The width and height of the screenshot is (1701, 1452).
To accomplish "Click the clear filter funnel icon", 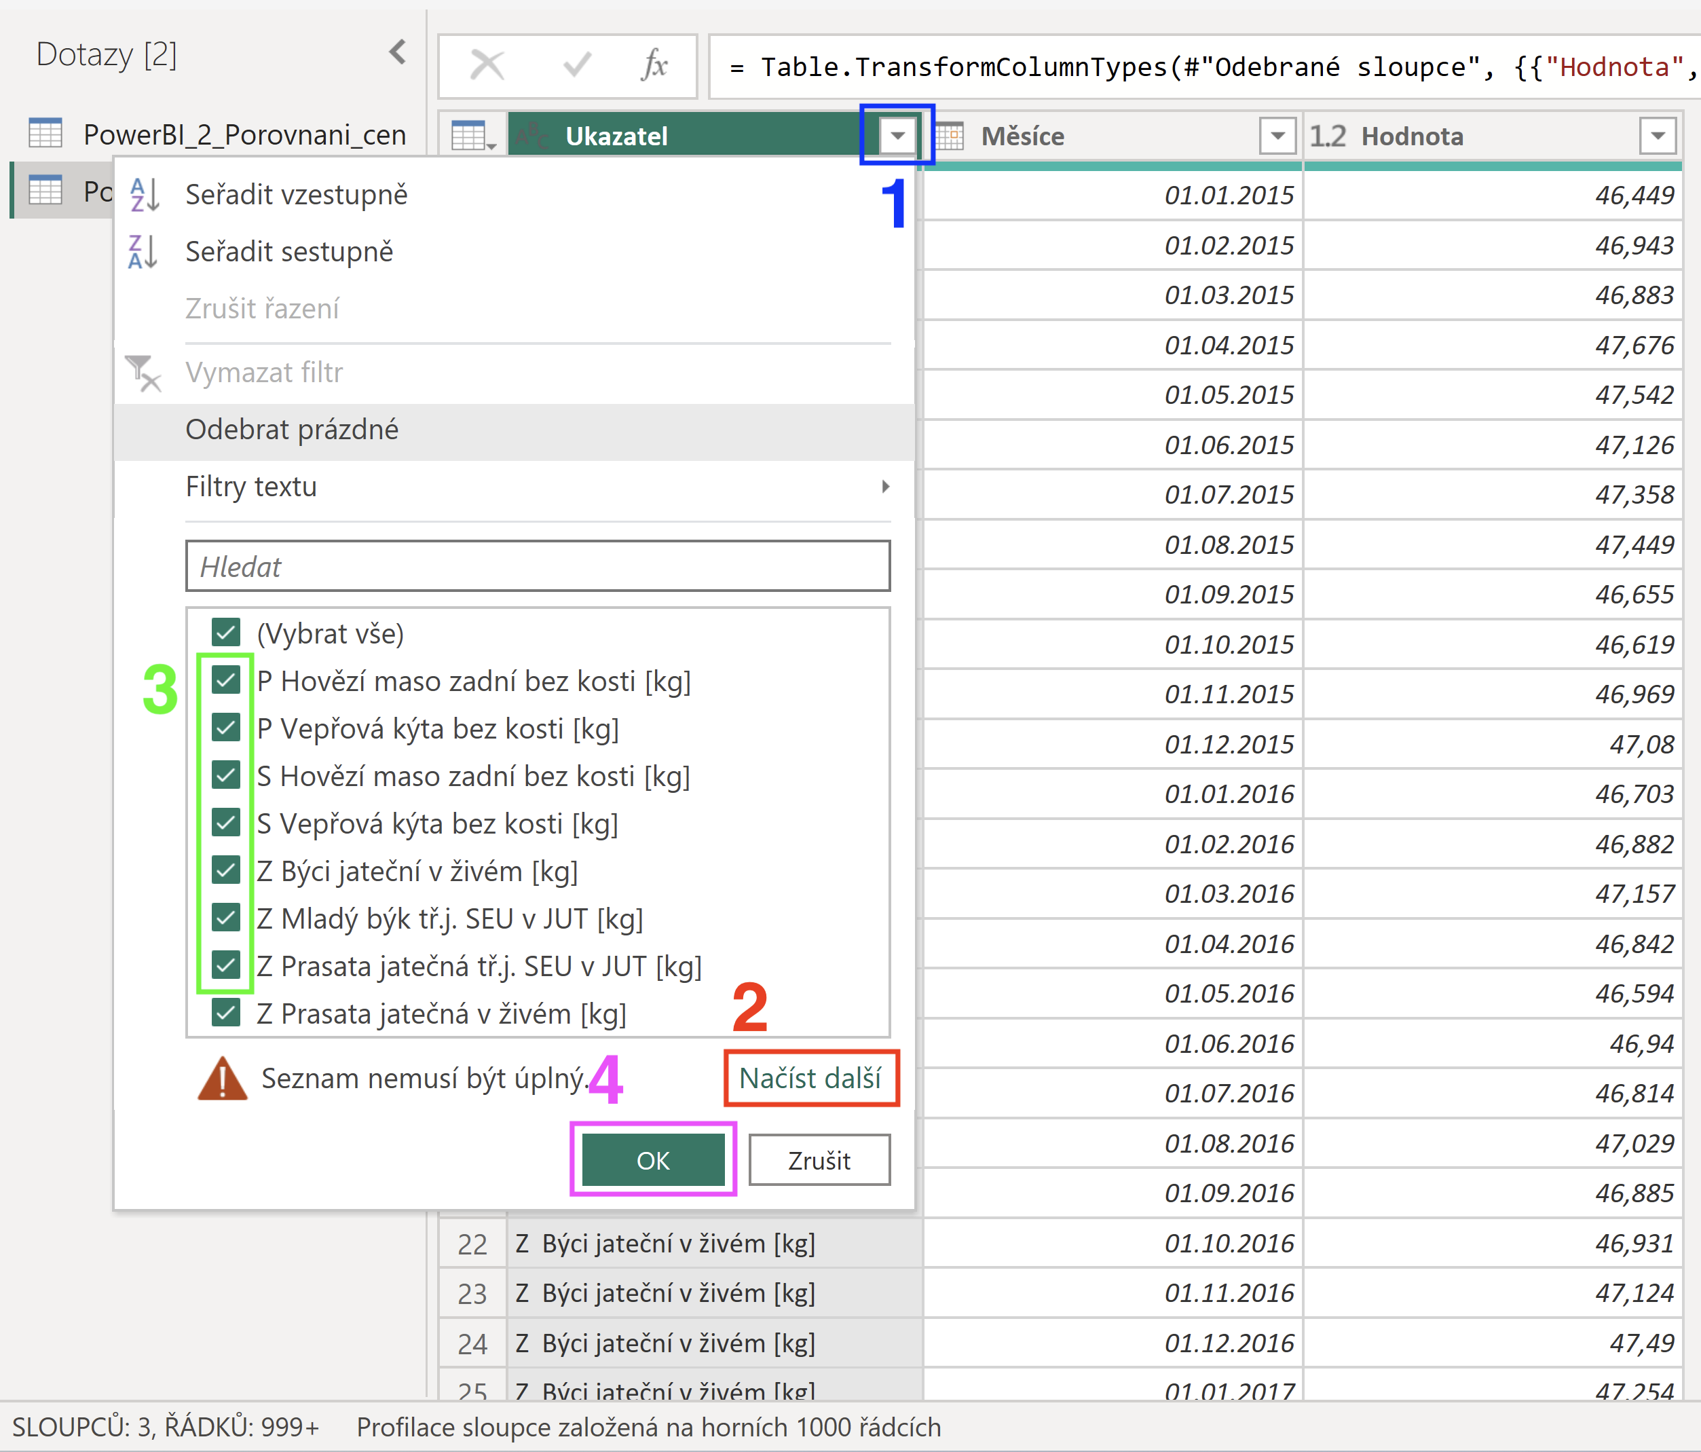I will (x=143, y=373).
